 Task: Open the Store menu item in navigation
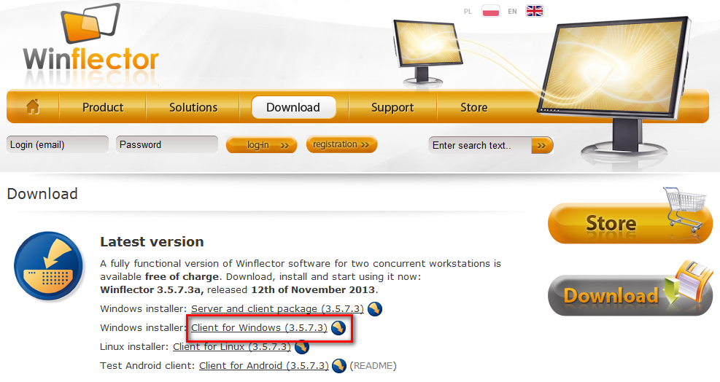coord(474,107)
